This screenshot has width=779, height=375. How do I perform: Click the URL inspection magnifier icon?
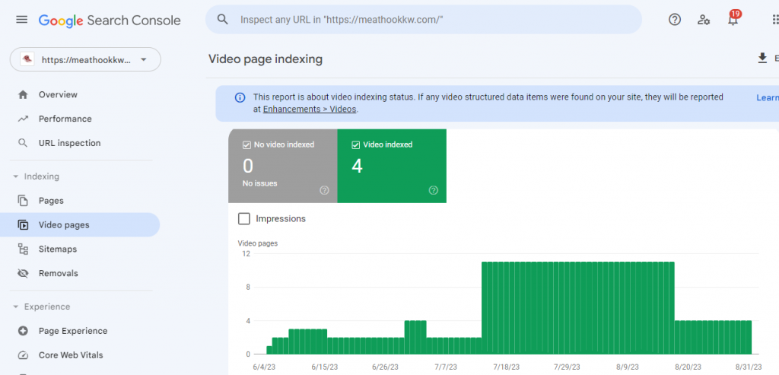coord(23,143)
